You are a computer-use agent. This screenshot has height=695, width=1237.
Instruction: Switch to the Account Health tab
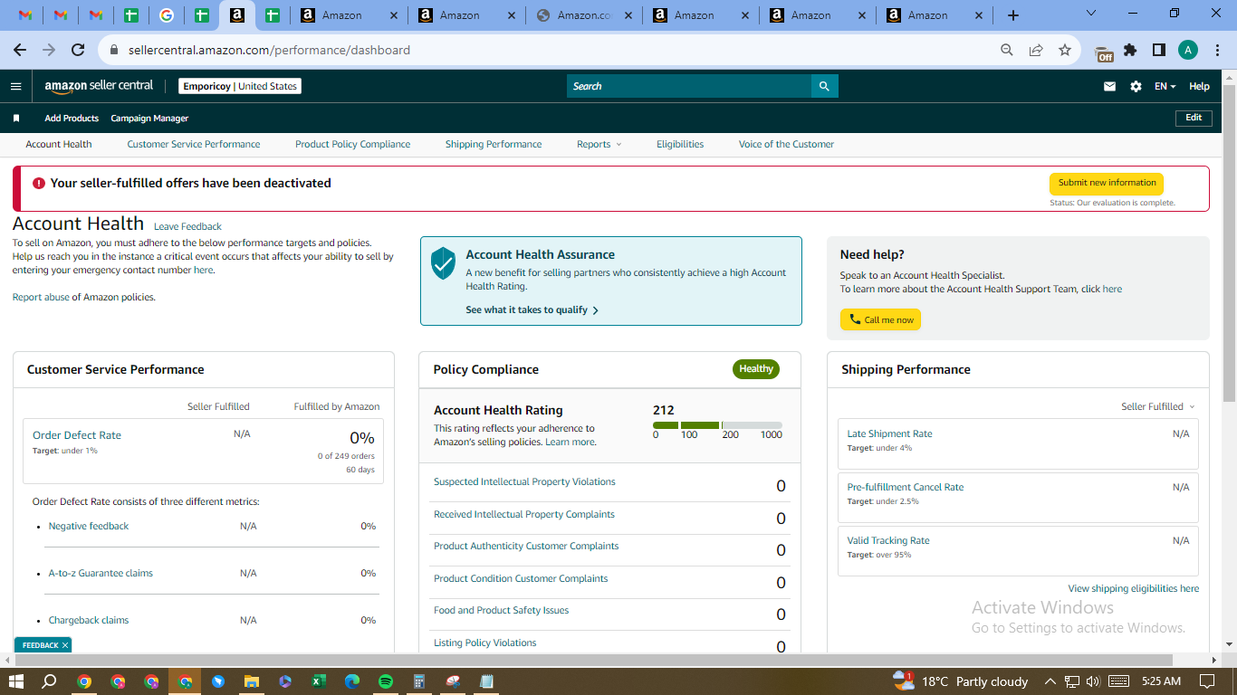tap(59, 144)
